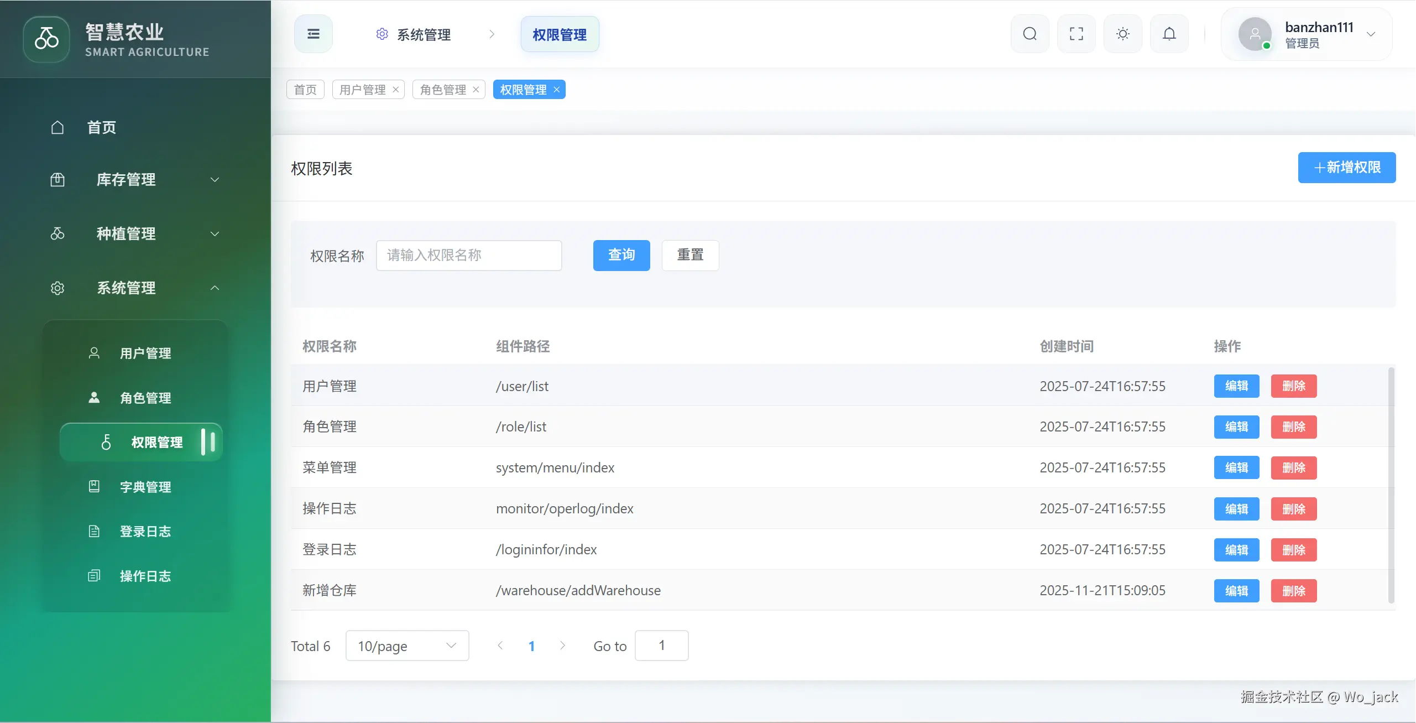Click the 新增权限 button
The height and width of the screenshot is (723, 1416).
[1346, 168]
